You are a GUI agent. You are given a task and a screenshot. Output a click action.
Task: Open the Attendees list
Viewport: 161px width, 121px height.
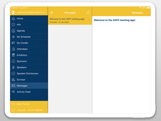pyautogui.click(x=29, y=49)
